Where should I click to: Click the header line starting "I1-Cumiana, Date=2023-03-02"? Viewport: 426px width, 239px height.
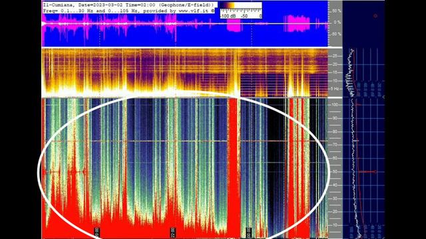(128, 5)
